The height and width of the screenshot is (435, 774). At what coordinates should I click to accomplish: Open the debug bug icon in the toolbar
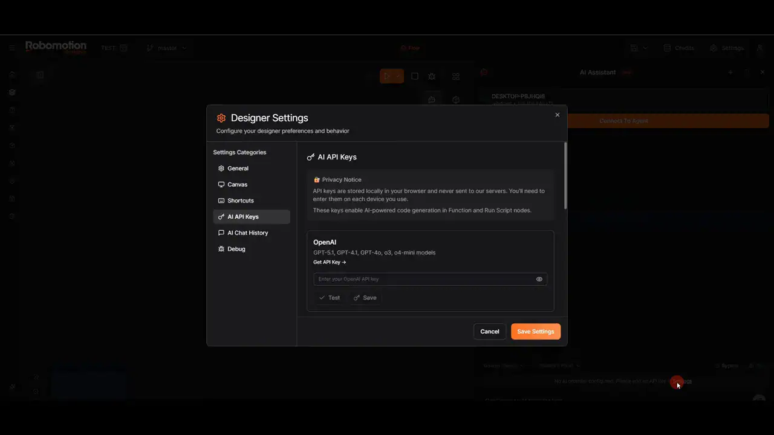[x=432, y=76]
